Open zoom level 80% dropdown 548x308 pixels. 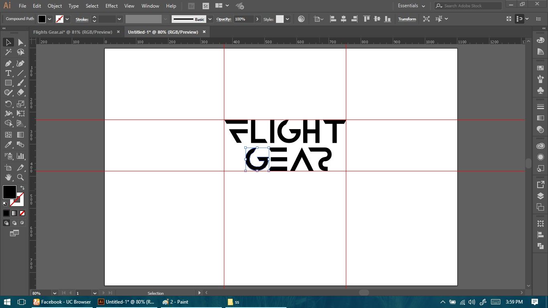55,293
